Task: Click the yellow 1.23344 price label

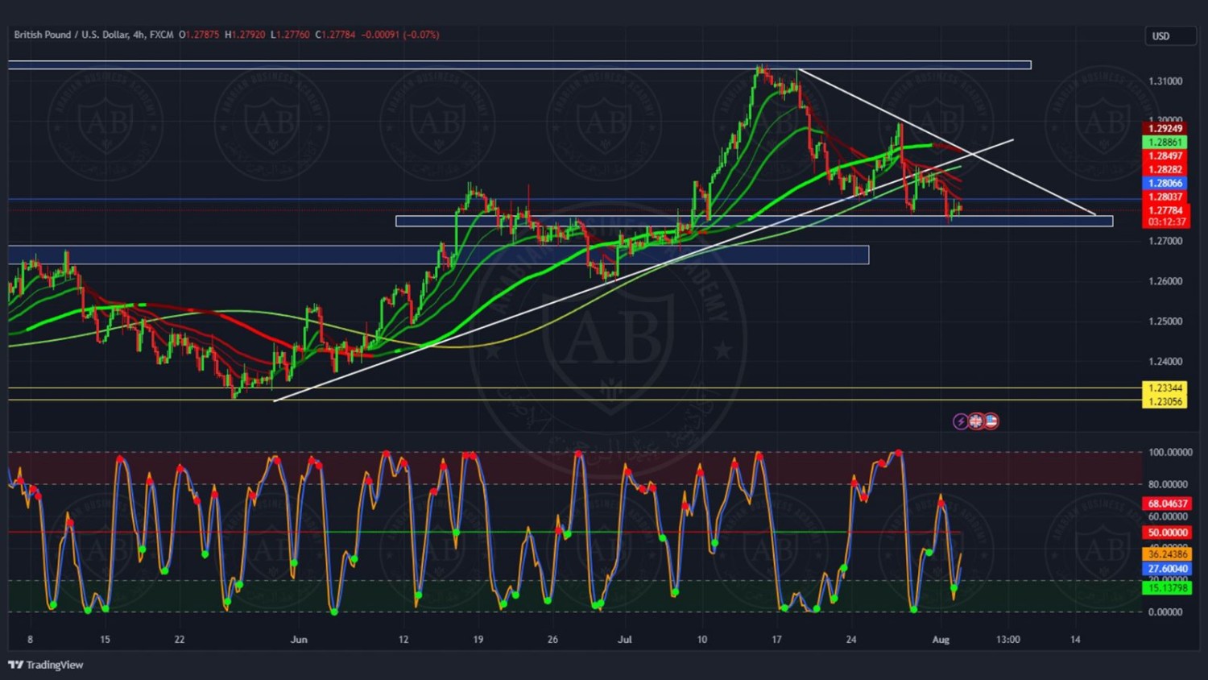Action: click(1165, 388)
